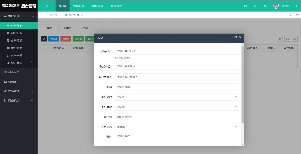Image resolution: width=301 pixels, height=154 pixels.
Task: Switch to the 我的 tab
Action: 50,28
